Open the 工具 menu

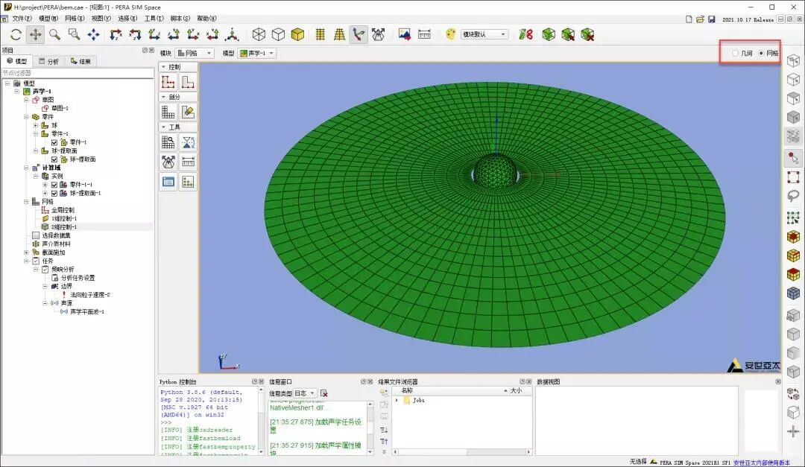click(154, 19)
